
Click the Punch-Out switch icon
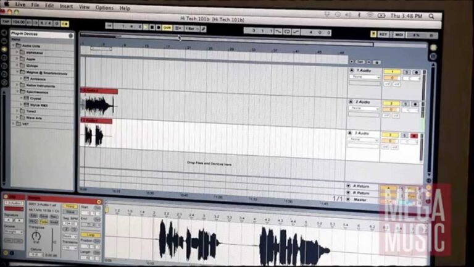click(x=296, y=32)
